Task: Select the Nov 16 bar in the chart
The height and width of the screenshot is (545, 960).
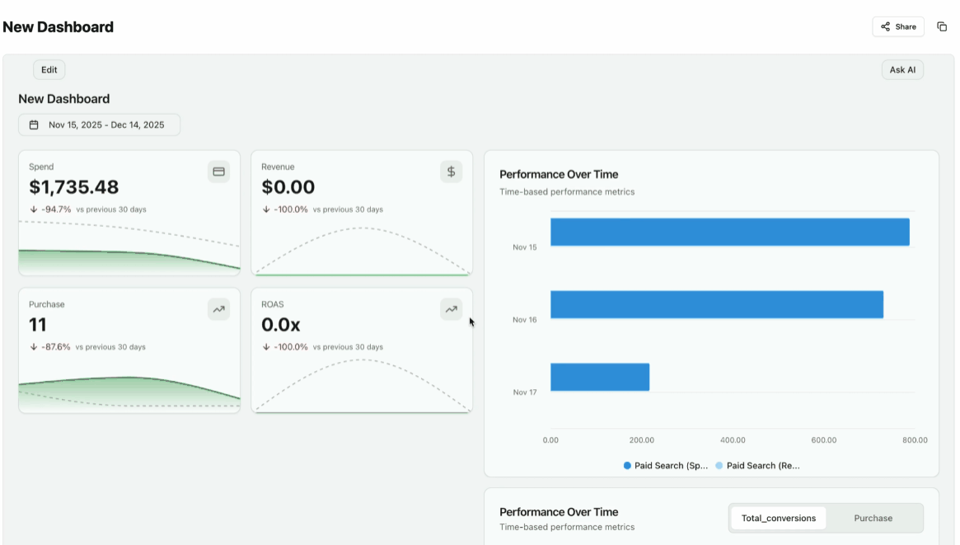Action: (x=716, y=304)
